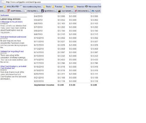Viewport: 146px width, 123px height.
Task: Open the Manorama Online bookmark
Action: point(93,7)
